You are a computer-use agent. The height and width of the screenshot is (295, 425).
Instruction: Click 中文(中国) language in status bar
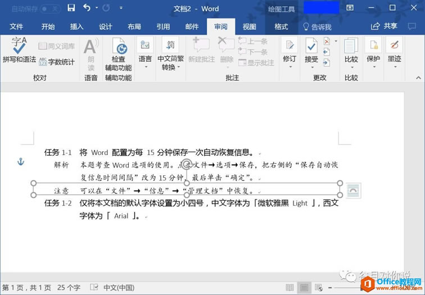click(x=119, y=288)
